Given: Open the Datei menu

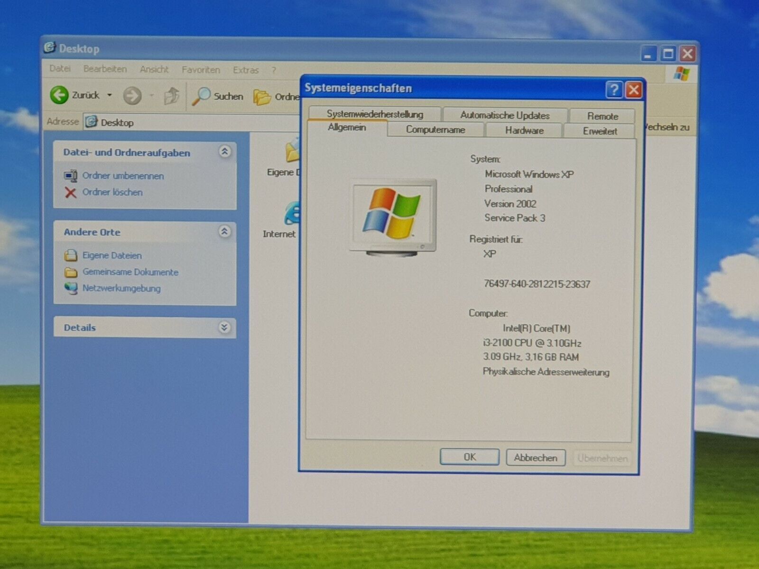Looking at the screenshot, I should pyautogui.click(x=60, y=69).
